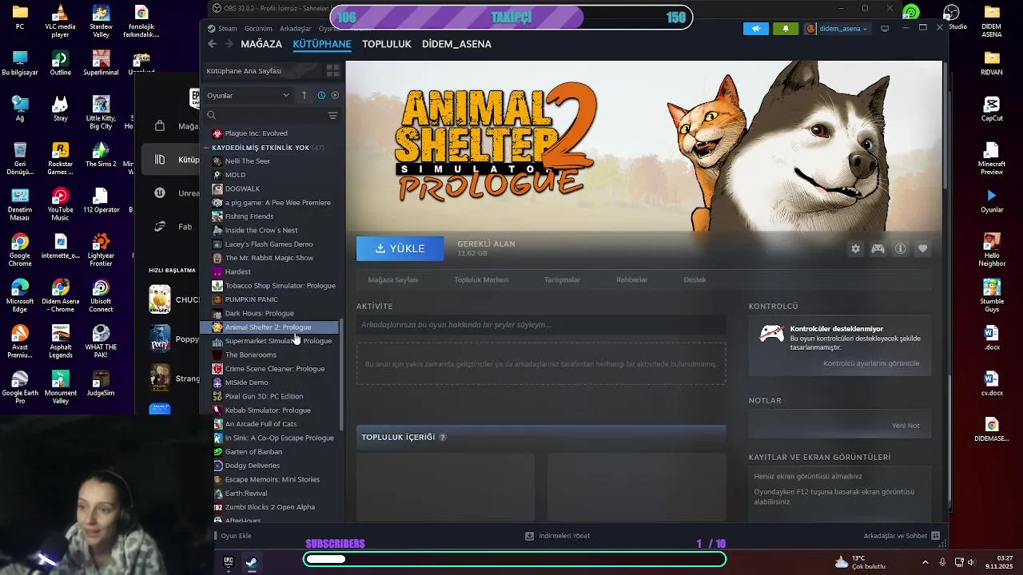Screen dimensions: 1023x575
Task: Open Tartışmalar game tab
Action: click(x=562, y=280)
